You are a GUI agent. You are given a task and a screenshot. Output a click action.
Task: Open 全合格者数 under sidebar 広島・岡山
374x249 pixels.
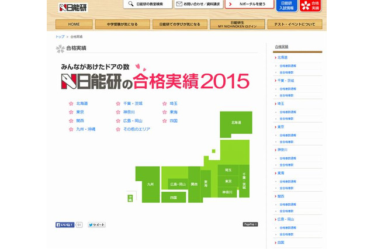click(286, 234)
